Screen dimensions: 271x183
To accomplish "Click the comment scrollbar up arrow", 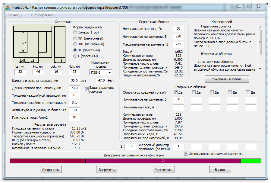I will 260,27.
